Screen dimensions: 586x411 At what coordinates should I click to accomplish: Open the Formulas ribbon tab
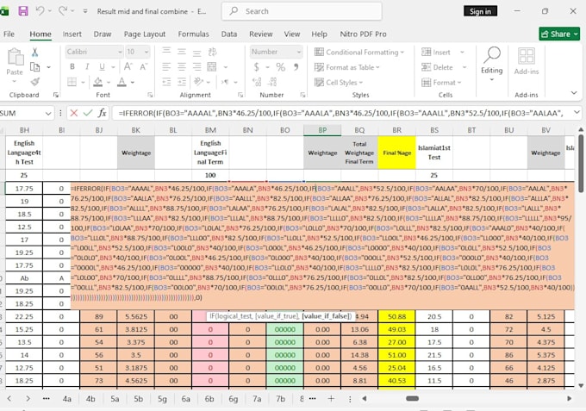[x=193, y=34]
